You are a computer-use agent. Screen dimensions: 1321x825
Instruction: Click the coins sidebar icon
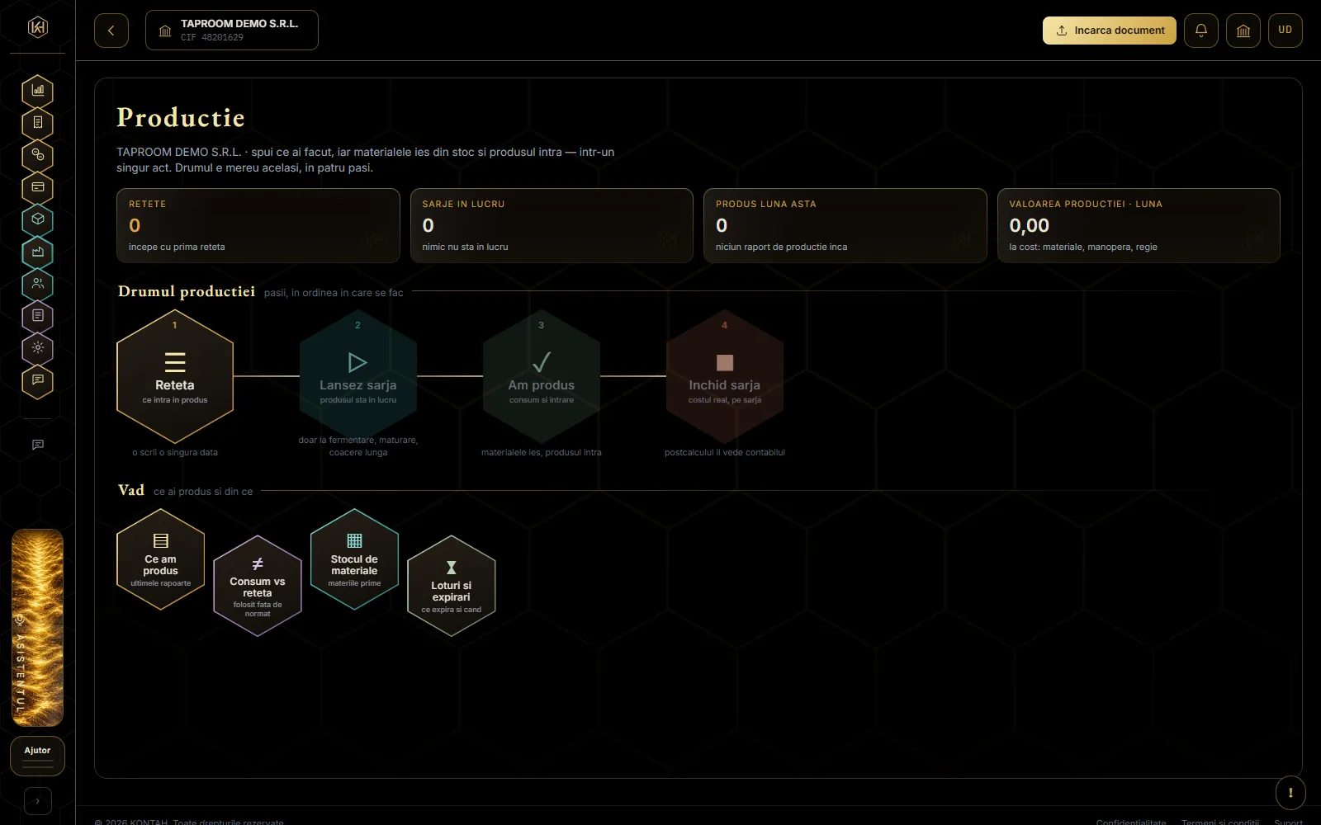[38, 155]
